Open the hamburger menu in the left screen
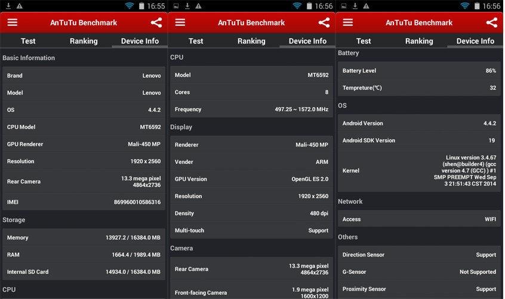The width and height of the screenshot is (505, 299). (13, 23)
